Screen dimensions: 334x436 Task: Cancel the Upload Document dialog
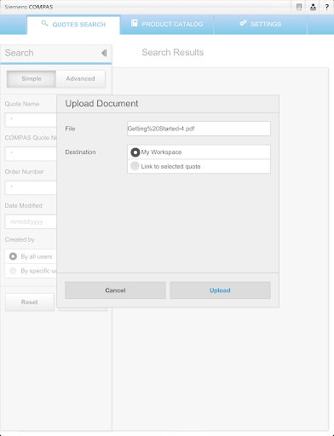tap(115, 290)
